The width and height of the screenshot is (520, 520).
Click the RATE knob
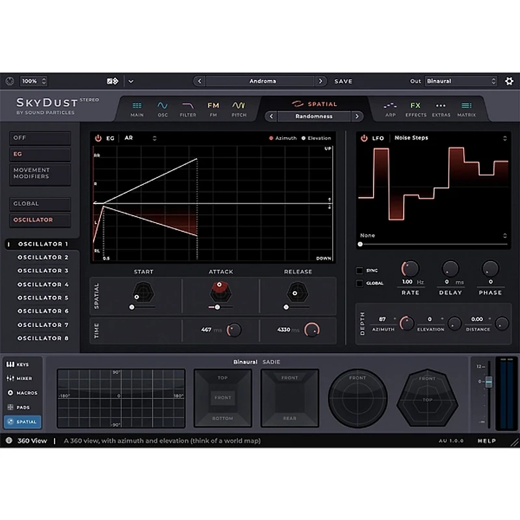point(411,268)
